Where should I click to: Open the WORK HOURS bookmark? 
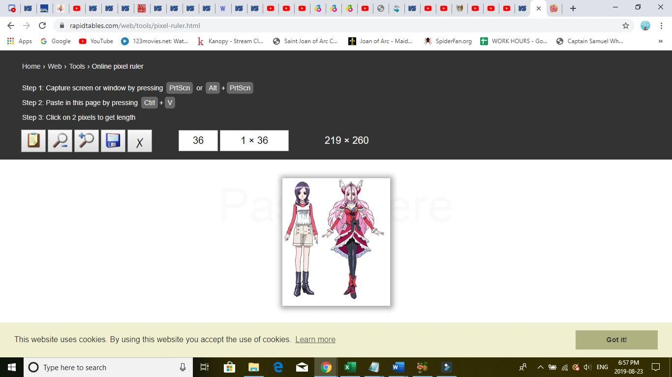click(514, 41)
